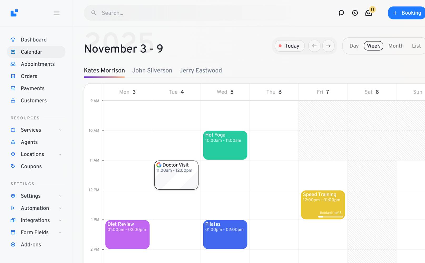This screenshot has width=425, height=263.
Task: Go to previous week with left arrow
Action: tap(314, 46)
